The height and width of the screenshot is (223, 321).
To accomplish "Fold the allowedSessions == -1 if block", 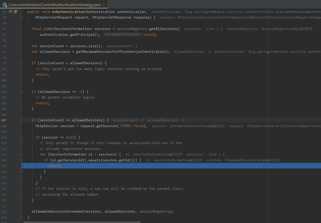I will click(x=22, y=92).
